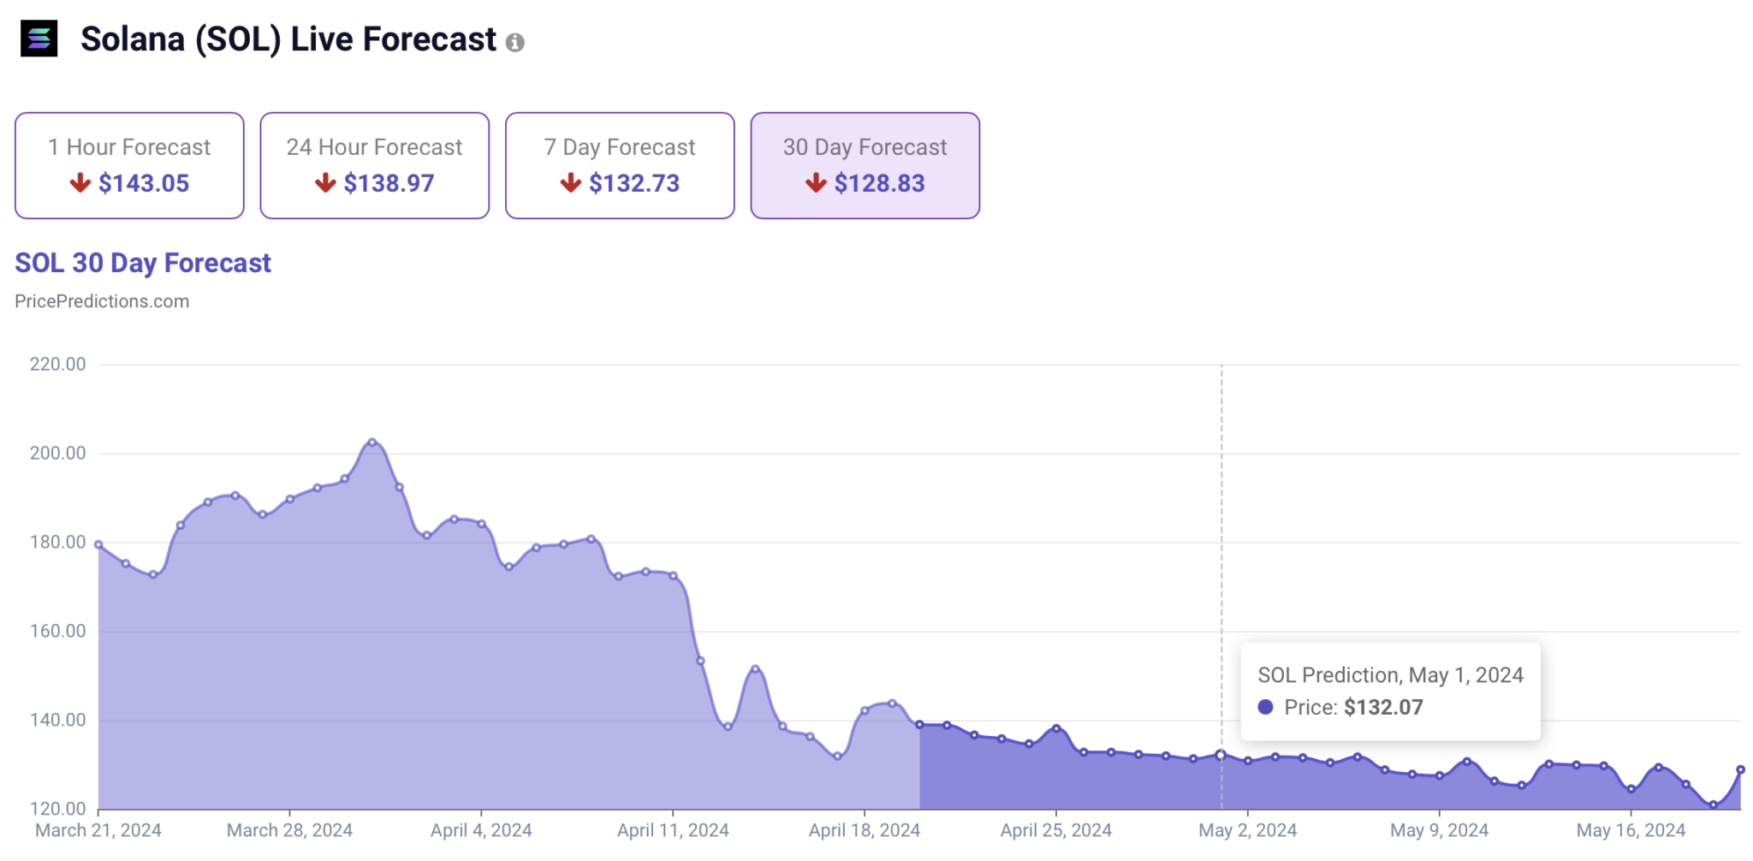Click the highlighted May 1 data point

1221,755
